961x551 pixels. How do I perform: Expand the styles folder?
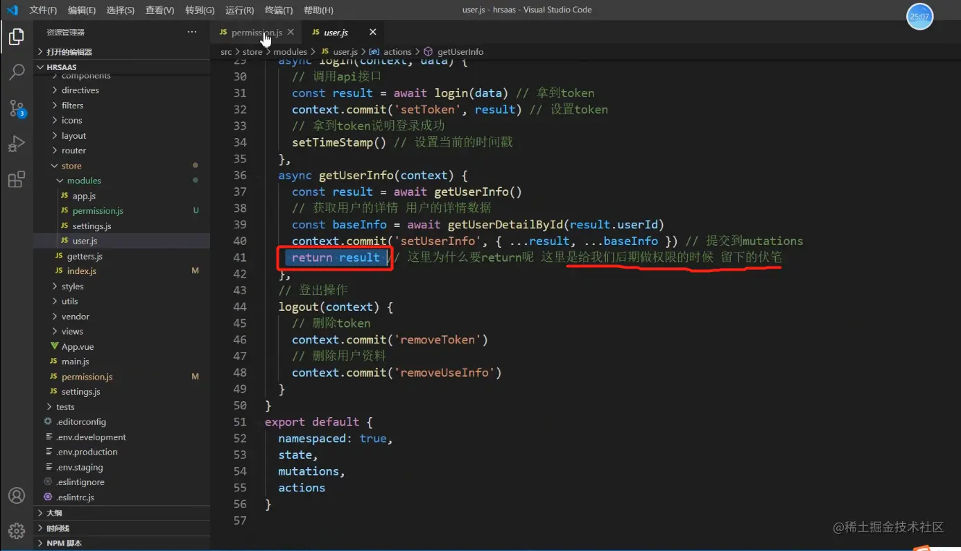coord(122,286)
